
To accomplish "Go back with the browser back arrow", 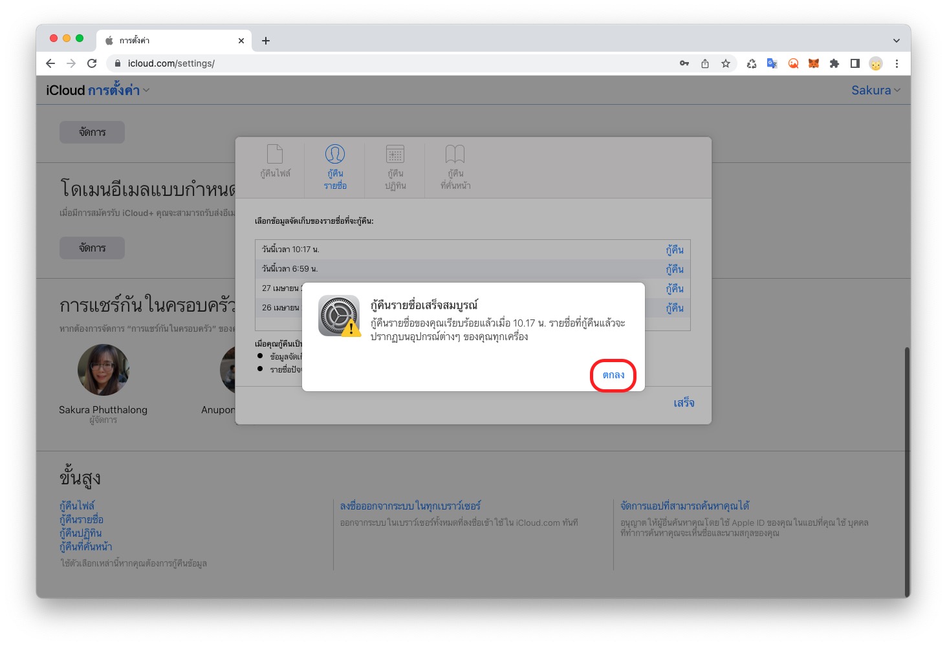I will (x=50, y=63).
